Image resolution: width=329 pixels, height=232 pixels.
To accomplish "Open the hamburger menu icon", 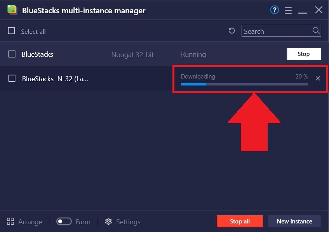I will tap(288, 10).
